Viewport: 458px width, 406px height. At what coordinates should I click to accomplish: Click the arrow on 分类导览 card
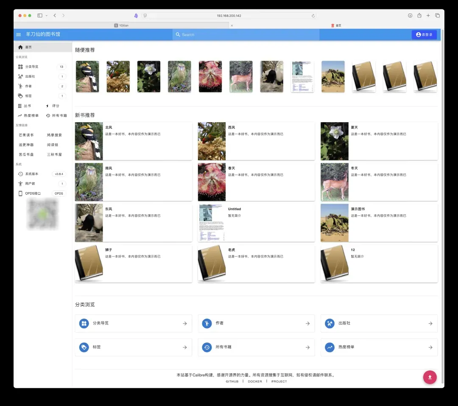[x=185, y=323]
